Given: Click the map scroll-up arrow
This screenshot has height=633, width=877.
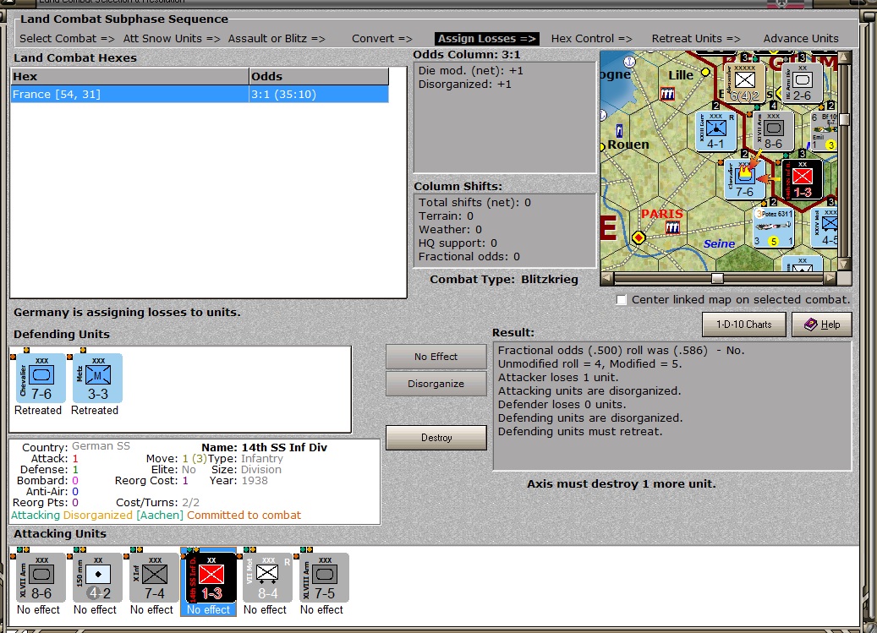Looking at the screenshot, I should click(x=844, y=57).
